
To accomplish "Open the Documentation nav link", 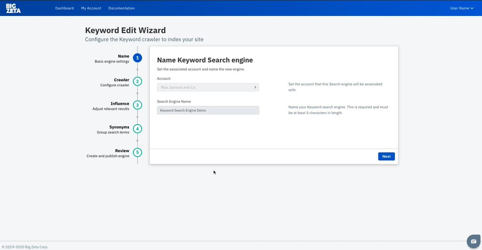I will [121, 8].
